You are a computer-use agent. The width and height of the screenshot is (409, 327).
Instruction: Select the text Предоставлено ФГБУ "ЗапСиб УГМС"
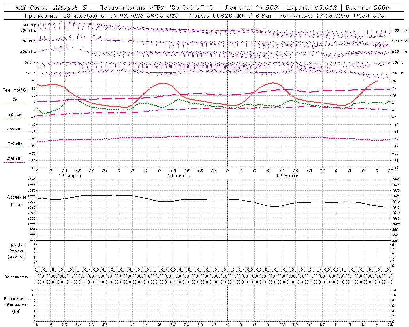(x=158, y=8)
